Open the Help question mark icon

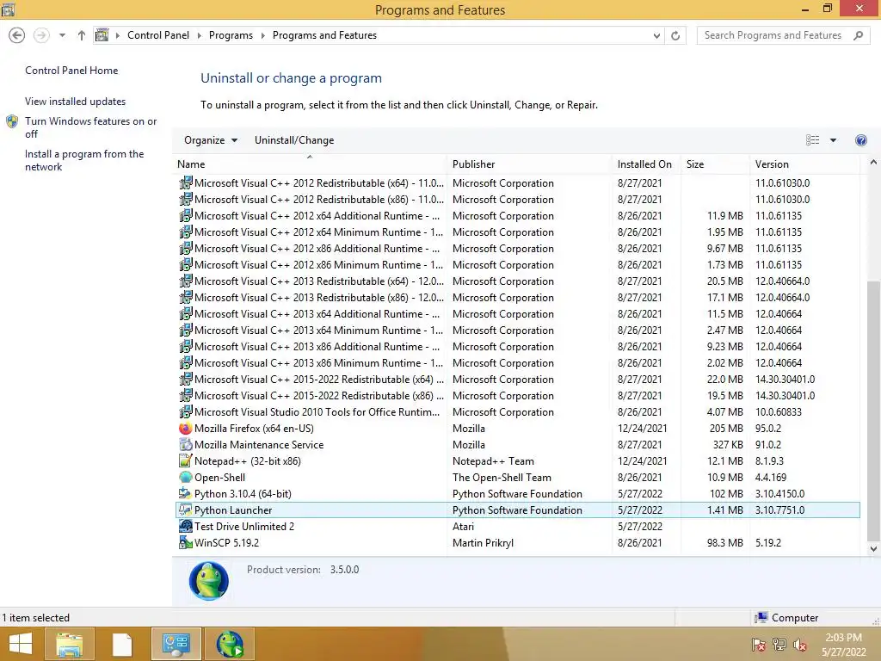coord(860,140)
